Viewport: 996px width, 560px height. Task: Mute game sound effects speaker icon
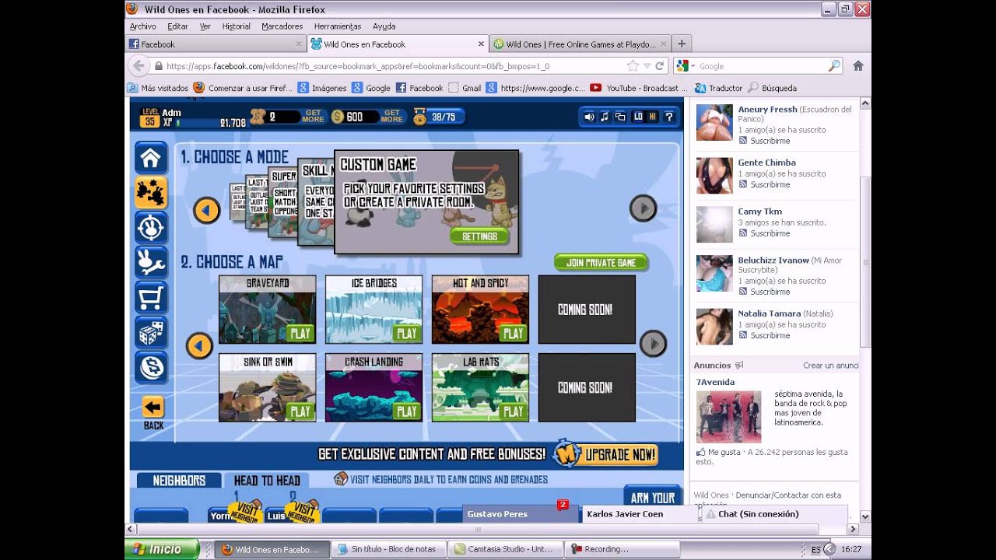(589, 117)
